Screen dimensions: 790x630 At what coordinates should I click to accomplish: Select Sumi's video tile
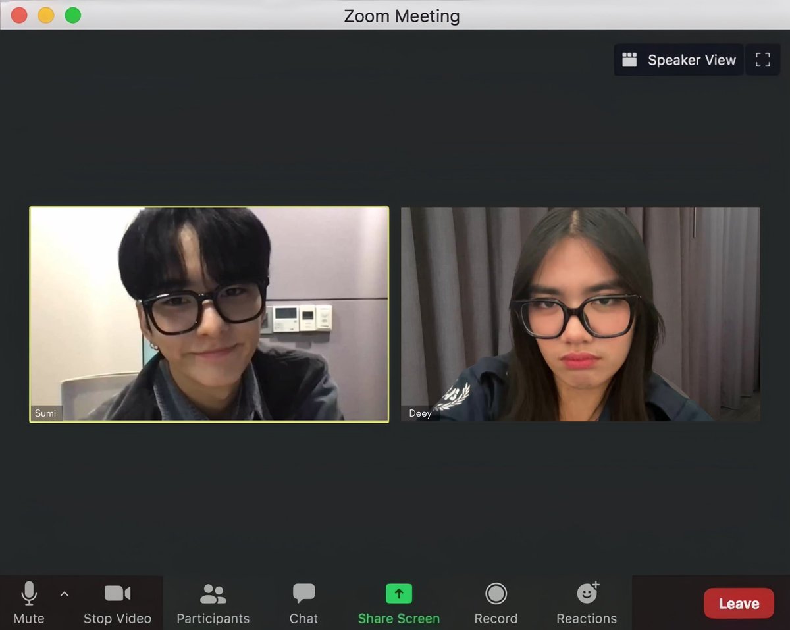pos(209,315)
